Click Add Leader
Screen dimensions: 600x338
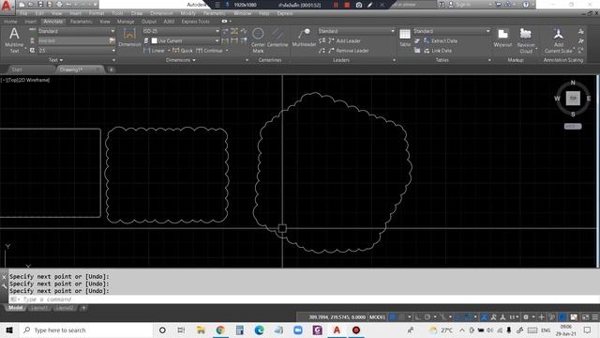(344, 40)
